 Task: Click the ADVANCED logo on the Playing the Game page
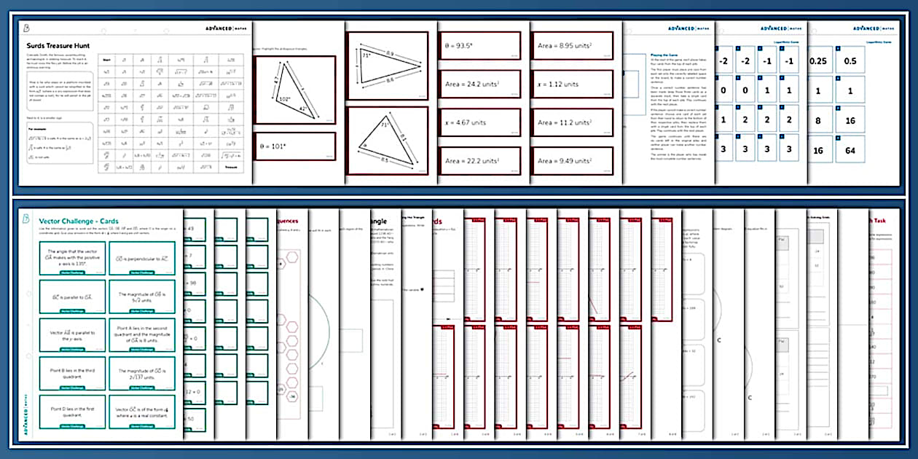tap(681, 28)
